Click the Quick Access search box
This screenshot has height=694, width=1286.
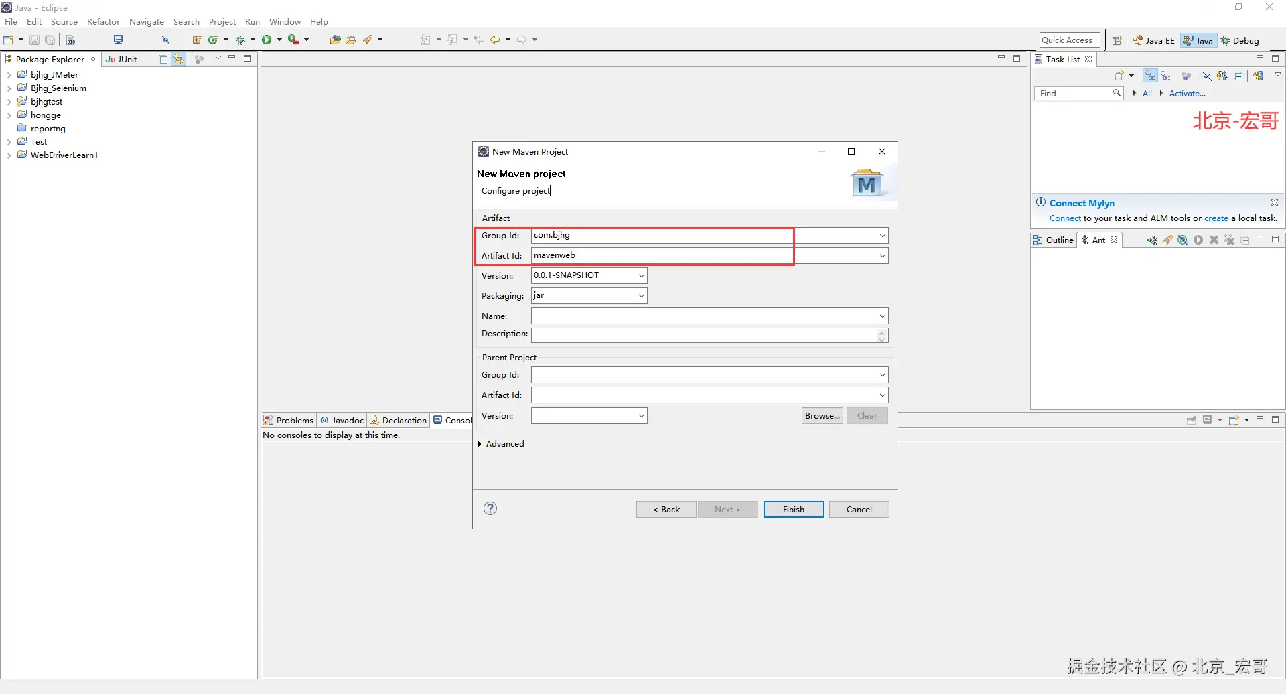click(1070, 40)
